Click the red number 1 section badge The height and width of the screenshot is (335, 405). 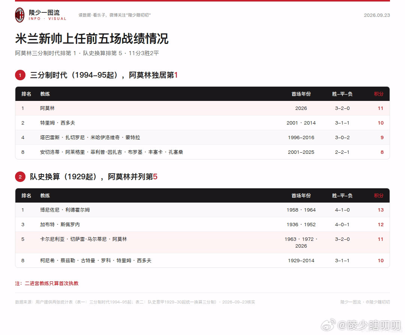20,75
